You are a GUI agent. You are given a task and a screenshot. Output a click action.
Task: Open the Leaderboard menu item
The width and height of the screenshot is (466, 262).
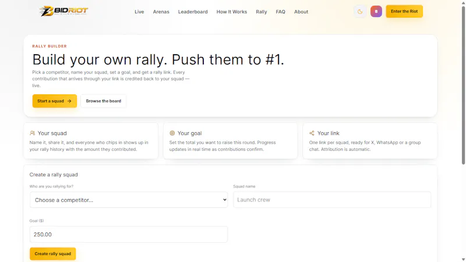[193, 12]
